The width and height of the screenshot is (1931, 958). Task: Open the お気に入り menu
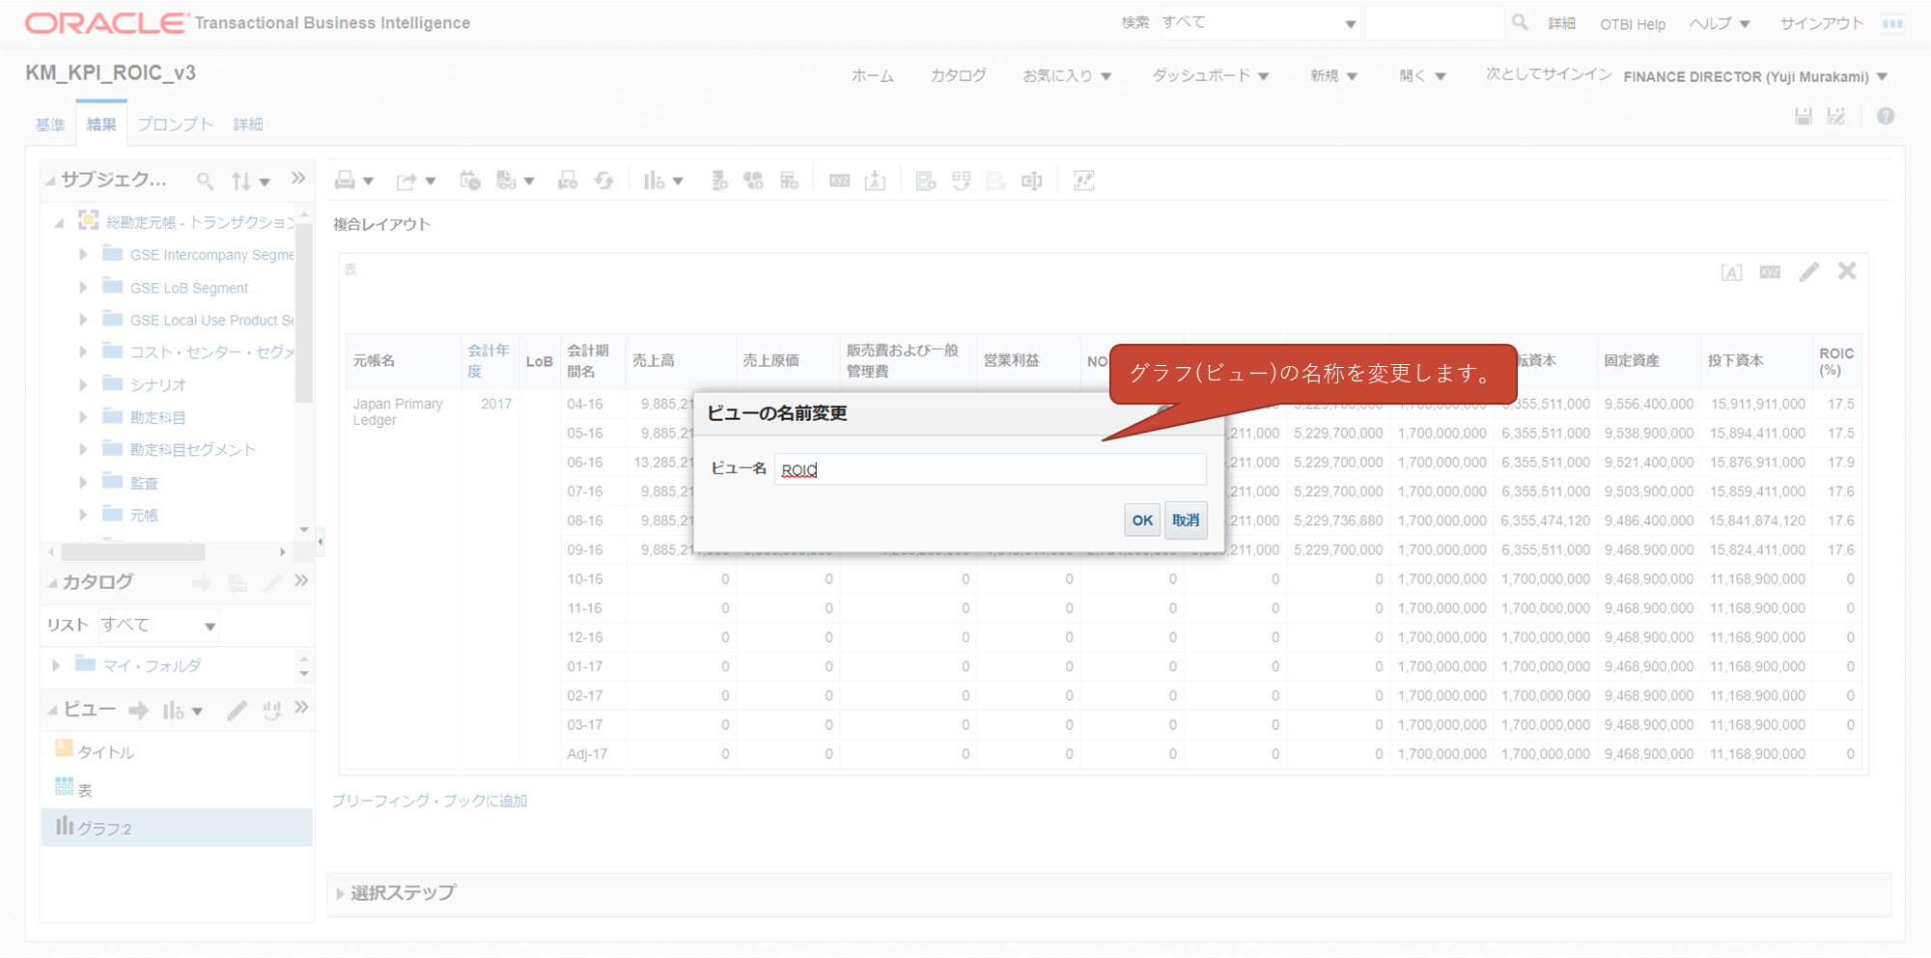(x=1067, y=75)
